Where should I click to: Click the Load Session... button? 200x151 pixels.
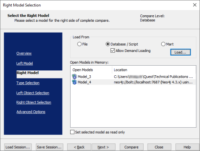pos(18,147)
